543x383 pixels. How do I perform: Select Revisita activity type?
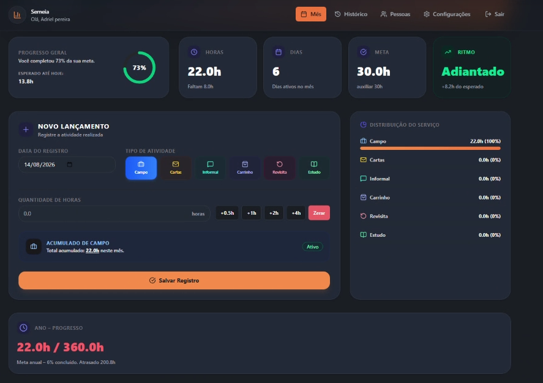click(280, 168)
